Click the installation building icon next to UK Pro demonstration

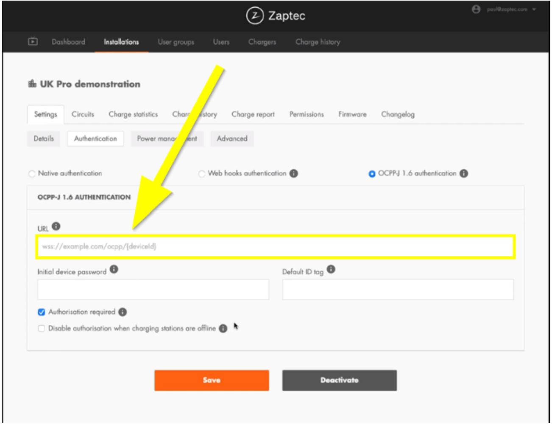[32, 84]
